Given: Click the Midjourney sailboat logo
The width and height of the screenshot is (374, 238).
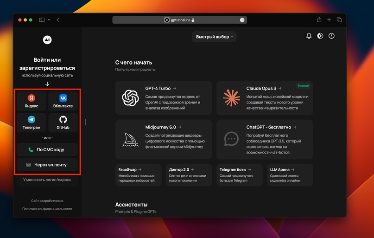Looking at the screenshot, I should point(130,140).
